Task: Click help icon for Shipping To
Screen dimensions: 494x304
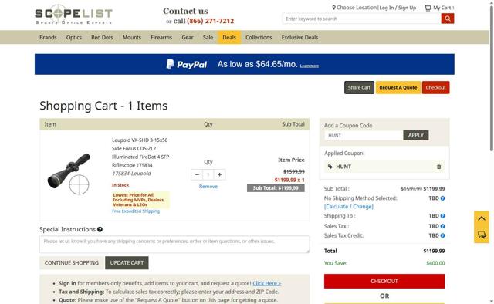Action: click(x=442, y=216)
